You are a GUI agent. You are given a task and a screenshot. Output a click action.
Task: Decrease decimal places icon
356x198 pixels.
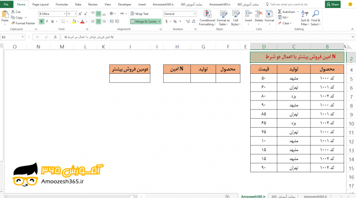(193, 21)
